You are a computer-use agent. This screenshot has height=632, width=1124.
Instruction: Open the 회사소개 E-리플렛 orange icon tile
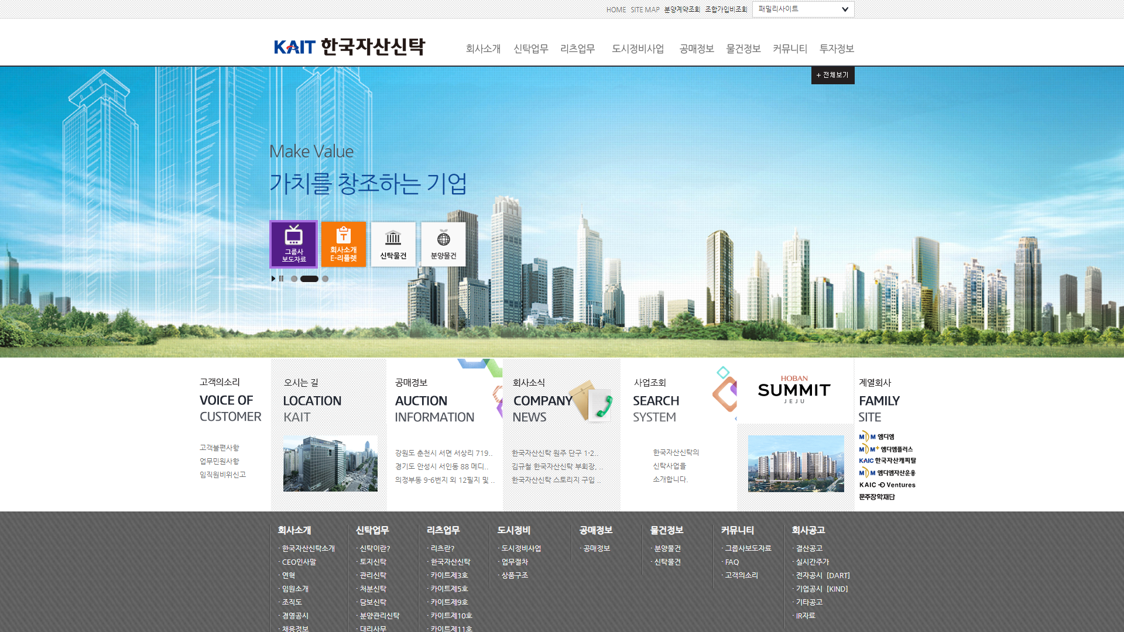344,244
